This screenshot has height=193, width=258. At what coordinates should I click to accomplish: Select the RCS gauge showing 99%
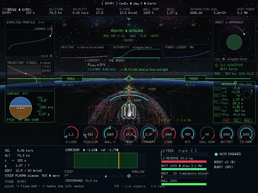pyautogui.click(x=188, y=134)
